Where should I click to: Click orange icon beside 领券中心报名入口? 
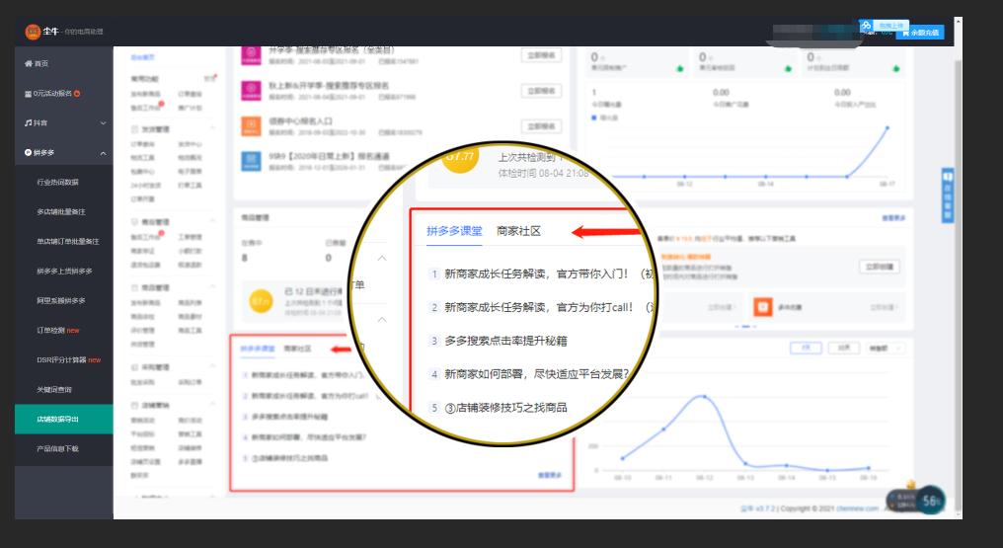[x=251, y=126]
